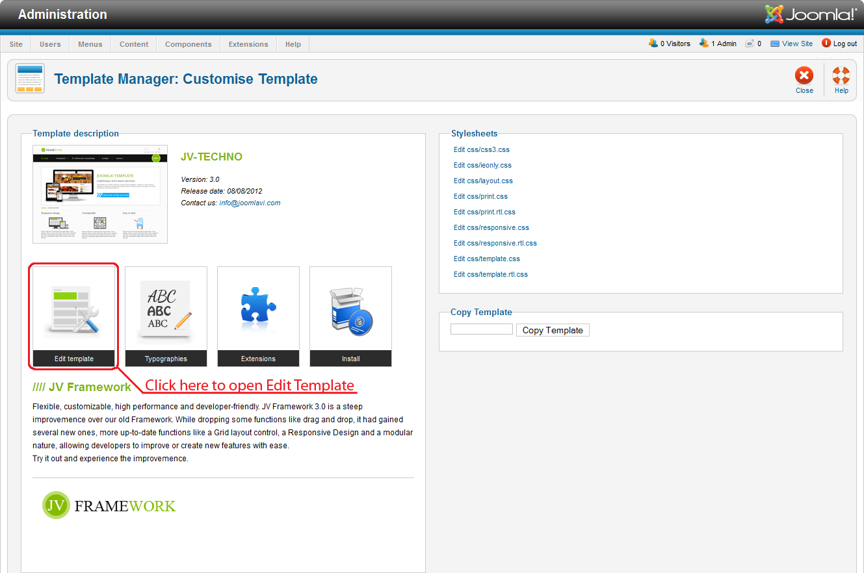Image resolution: width=864 pixels, height=573 pixels.
Task: Open the Menus menu
Action: point(90,44)
